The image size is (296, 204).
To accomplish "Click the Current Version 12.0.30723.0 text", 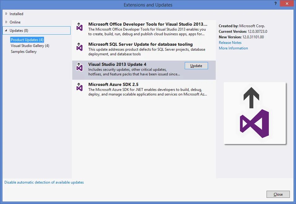I will pyautogui.click(x=243, y=32).
